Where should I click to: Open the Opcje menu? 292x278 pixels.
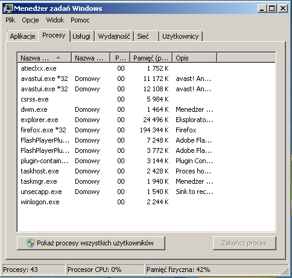click(x=30, y=20)
